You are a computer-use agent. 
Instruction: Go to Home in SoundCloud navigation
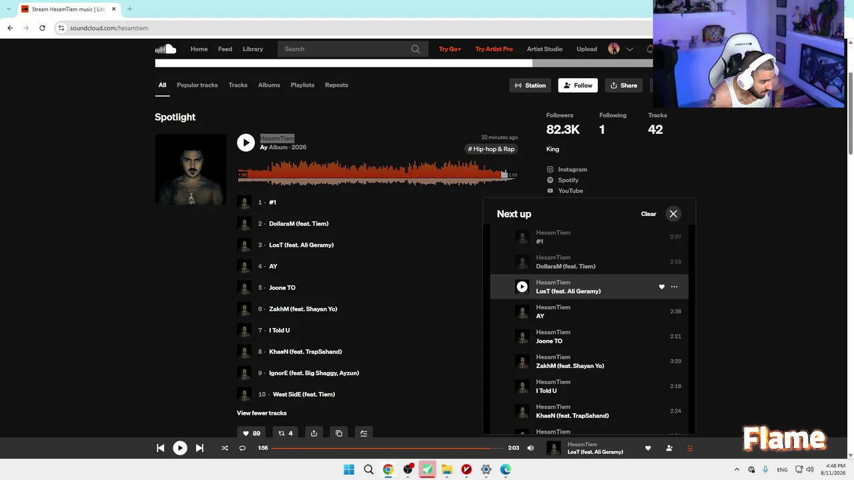199,49
